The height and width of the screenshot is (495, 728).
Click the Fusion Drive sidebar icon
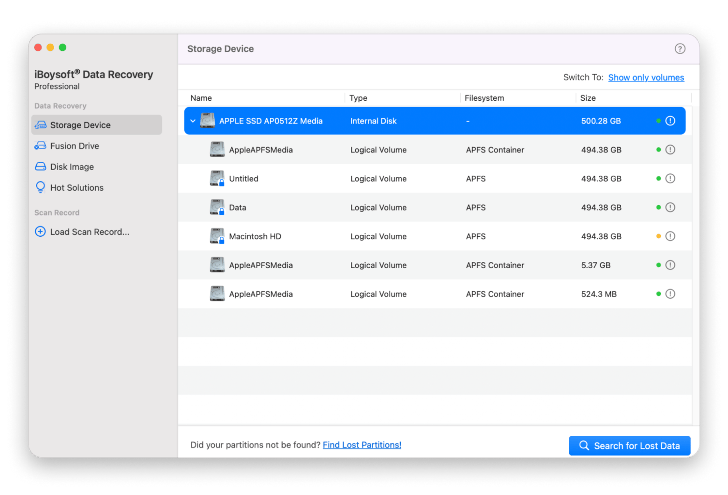pos(41,146)
